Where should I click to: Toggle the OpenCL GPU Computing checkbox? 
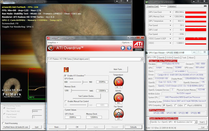pyautogui.click(x=164, y=105)
